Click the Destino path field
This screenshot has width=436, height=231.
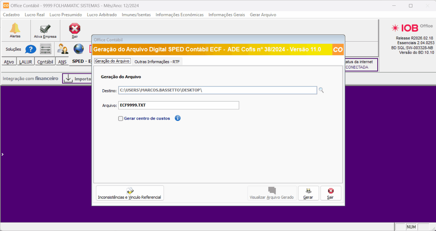pos(217,90)
